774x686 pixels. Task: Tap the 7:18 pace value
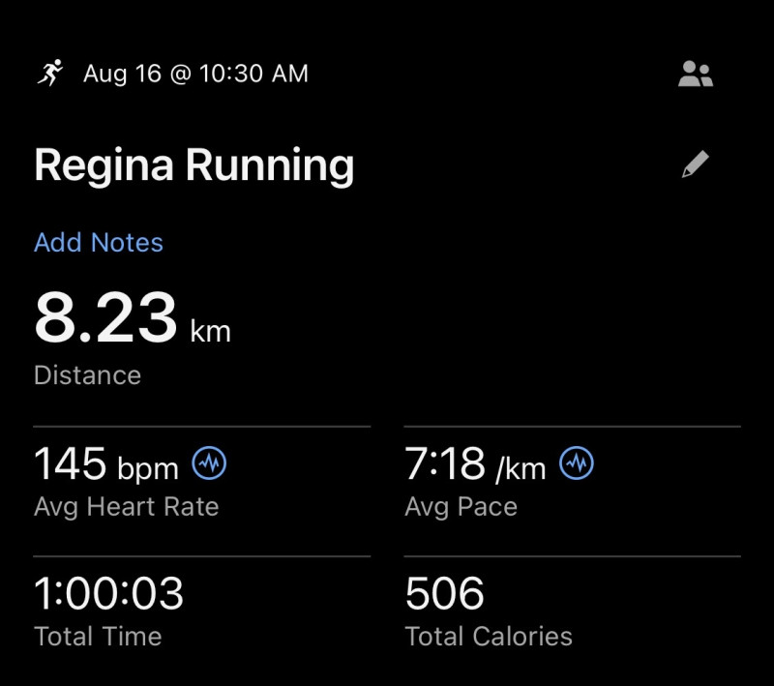click(444, 464)
